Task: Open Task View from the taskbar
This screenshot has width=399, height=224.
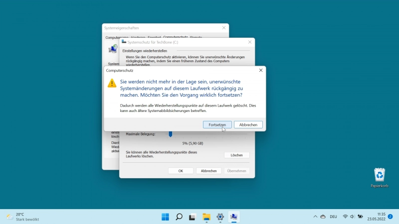Action: pos(193,217)
